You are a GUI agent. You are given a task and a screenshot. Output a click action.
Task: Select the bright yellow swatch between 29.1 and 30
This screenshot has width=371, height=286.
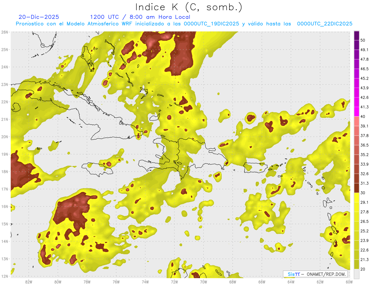[x=356, y=197]
